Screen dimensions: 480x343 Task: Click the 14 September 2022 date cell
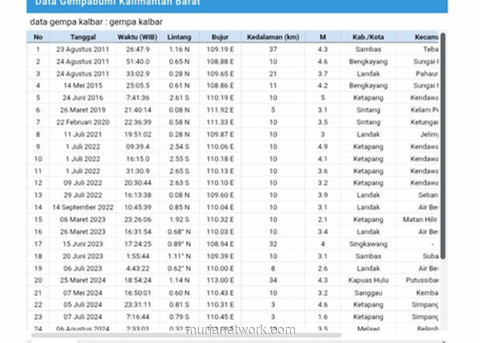click(x=83, y=207)
